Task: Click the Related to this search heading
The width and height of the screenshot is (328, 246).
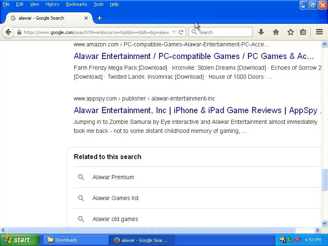Action: pyautogui.click(x=107, y=157)
